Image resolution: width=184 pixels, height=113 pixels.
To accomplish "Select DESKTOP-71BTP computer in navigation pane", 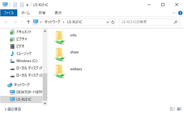I will point(29,92).
